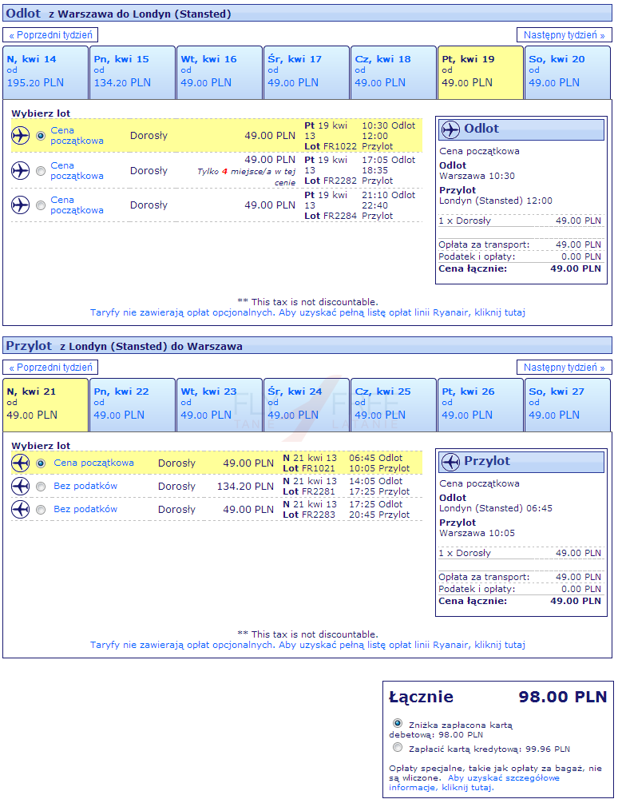Image resolution: width=618 pixels, height=803 pixels.
Task: Click 'Warszawa 10:05' arrival in Przylot summary
Action: [477, 533]
